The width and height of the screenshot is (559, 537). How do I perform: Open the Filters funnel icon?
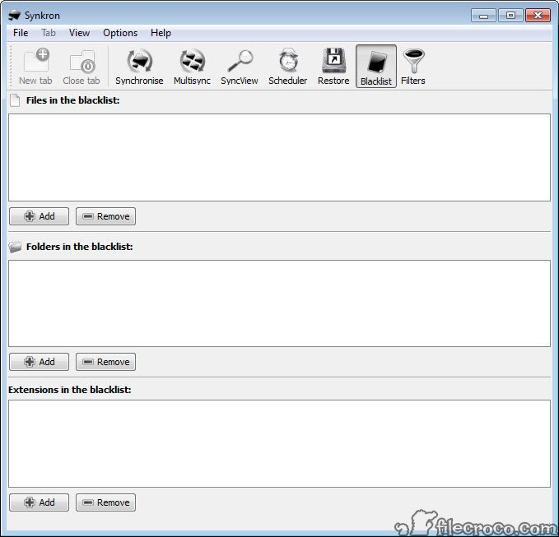tap(412, 67)
